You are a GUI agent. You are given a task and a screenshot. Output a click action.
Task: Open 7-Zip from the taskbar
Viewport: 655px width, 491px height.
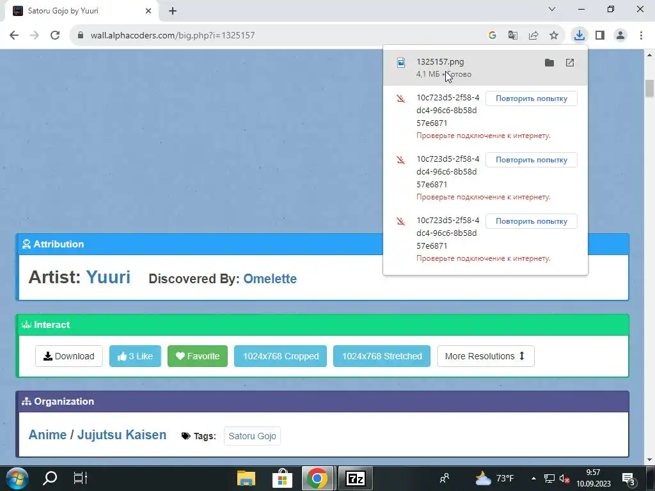point(355,478)
